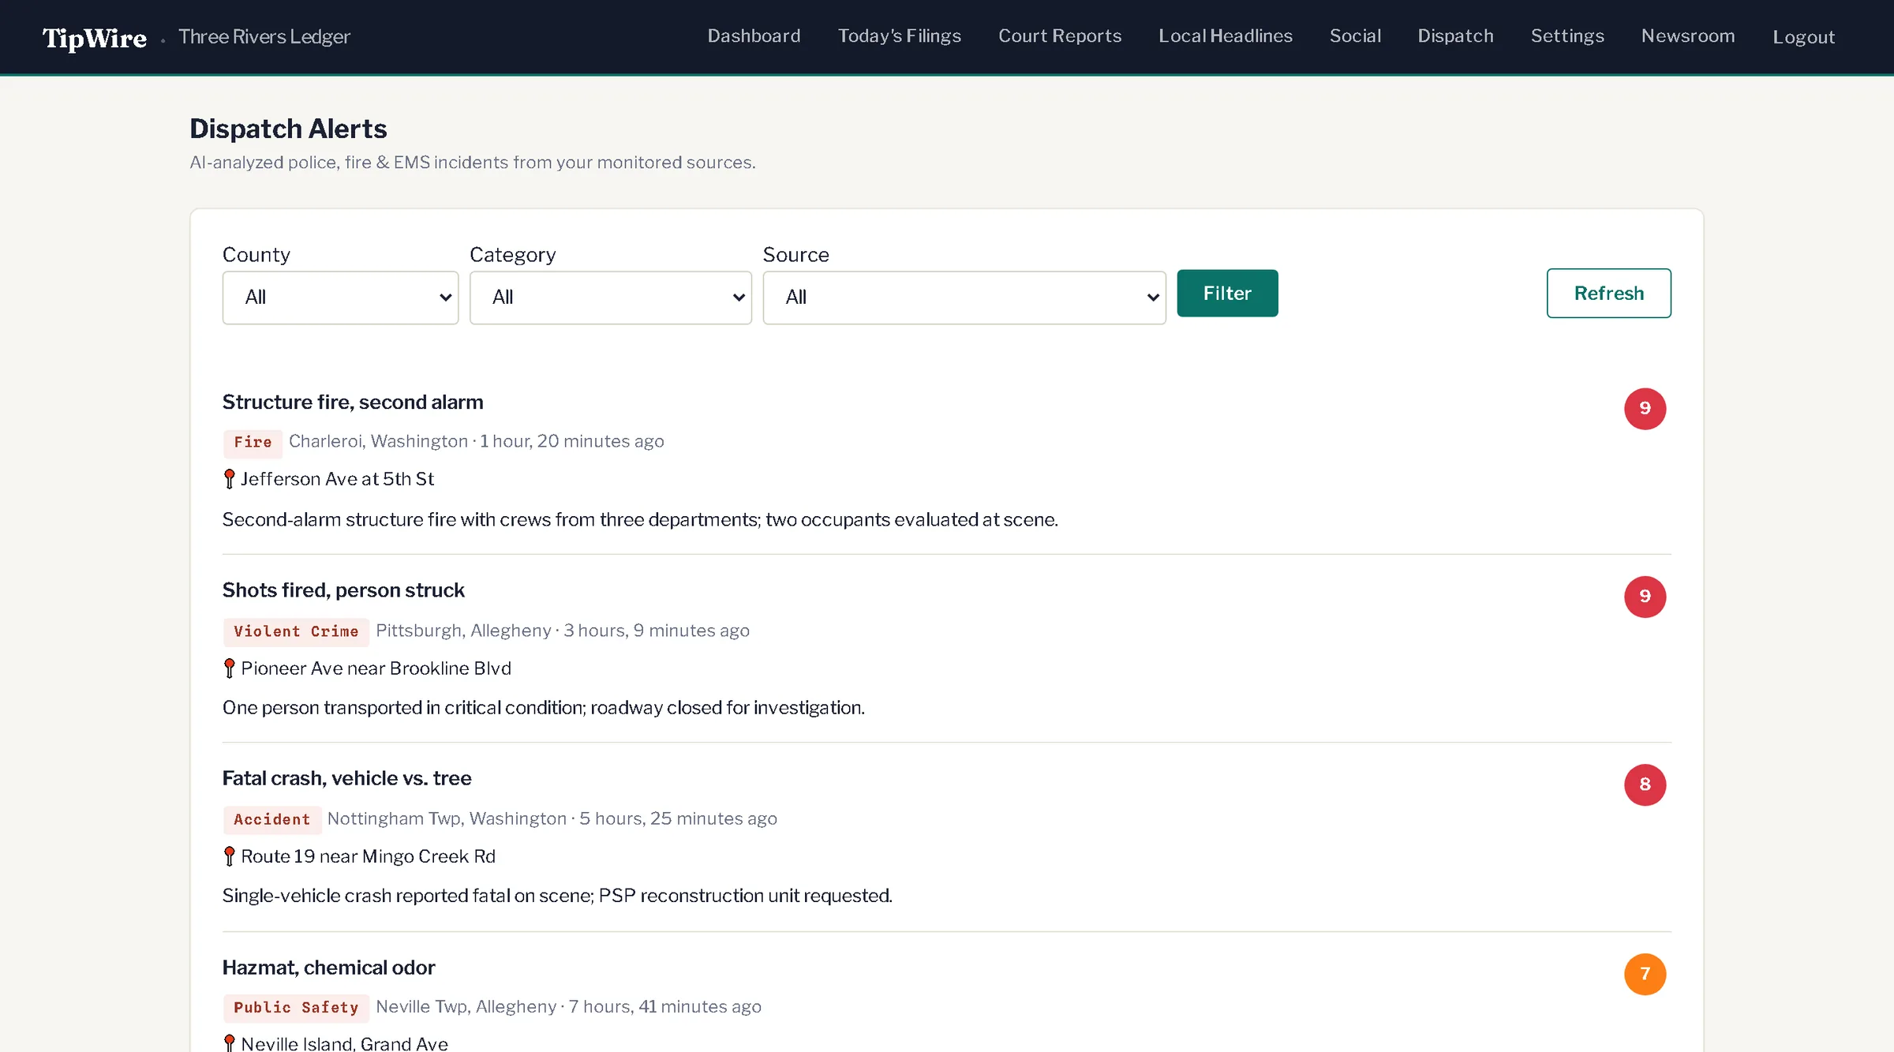1894x1052 pixels.
Task: Click 'Neville Twp, Allegheny' location text
Action: point(466,1006)
